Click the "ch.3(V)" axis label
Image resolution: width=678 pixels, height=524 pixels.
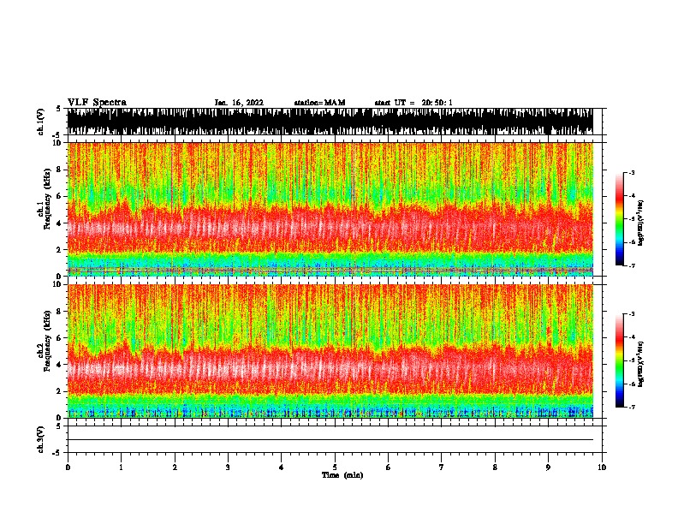click(40, 439)
